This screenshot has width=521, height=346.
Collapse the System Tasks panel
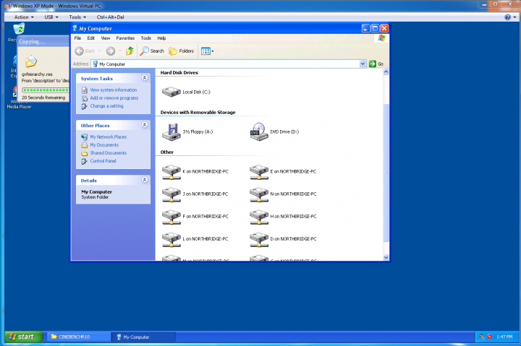coord(145,77)
